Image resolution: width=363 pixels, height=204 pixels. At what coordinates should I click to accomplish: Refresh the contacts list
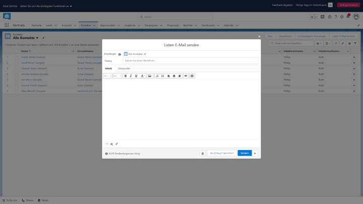pos(336,43)
